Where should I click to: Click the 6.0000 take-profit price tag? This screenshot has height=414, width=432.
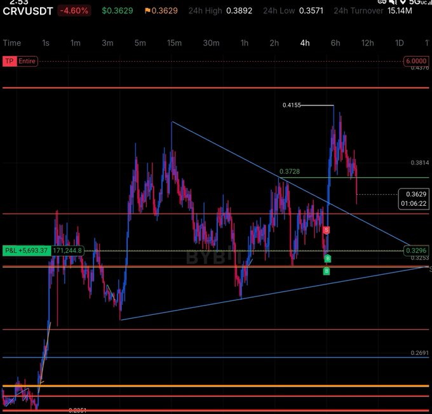tap(416, 61)
